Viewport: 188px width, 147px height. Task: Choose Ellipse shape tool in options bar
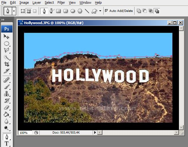(73, 11)
